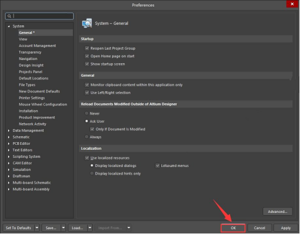The width and height of the screenshot is (300, 234).
Task: Open the Installation page
Action: 28,111
